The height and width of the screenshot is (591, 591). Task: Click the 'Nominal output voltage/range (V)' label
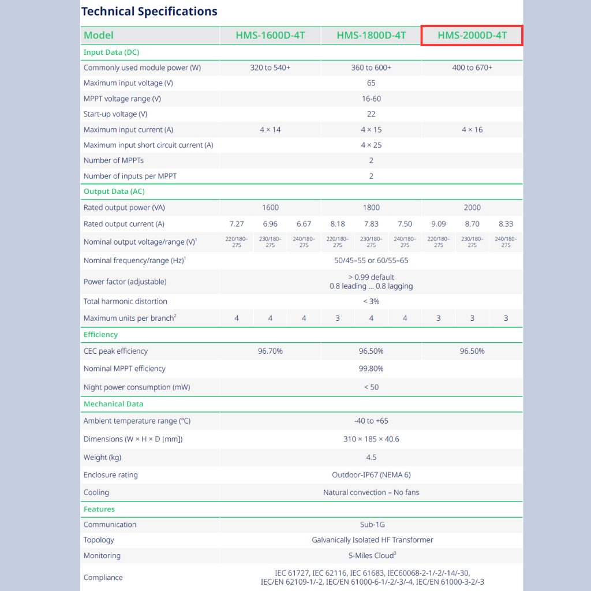tap(140, 242)
